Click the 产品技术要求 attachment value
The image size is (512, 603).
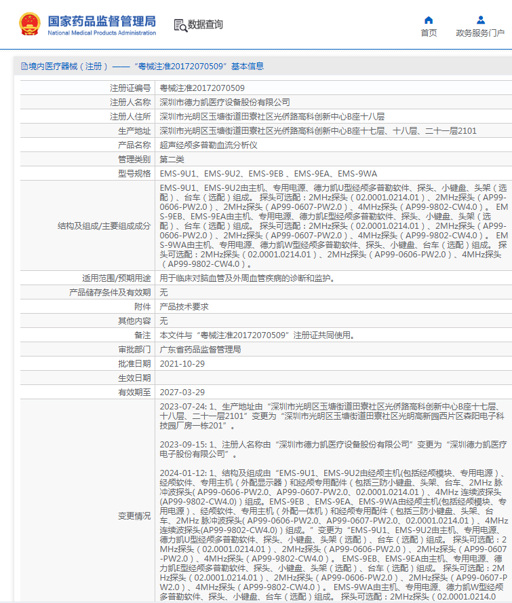184,306
